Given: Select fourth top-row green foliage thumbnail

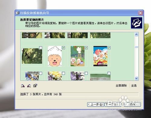Looking at the screenshot, I should pyautogui.click(x=100, y=35).
